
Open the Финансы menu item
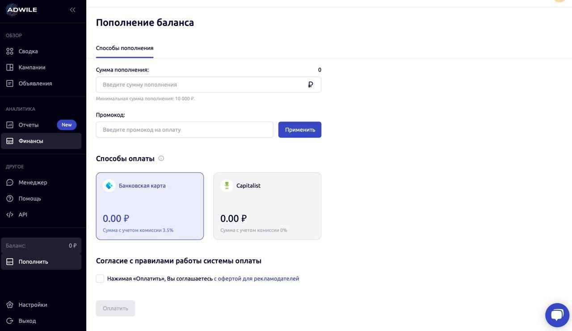[41, 141]
